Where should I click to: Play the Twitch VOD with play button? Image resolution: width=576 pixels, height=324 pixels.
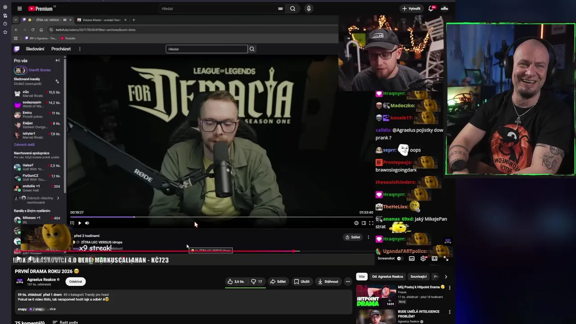click(x=80, y=223)
